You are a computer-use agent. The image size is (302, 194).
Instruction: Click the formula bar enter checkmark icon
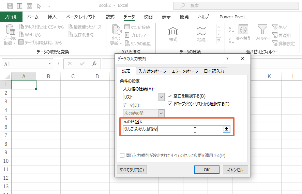tap(82, 64)
